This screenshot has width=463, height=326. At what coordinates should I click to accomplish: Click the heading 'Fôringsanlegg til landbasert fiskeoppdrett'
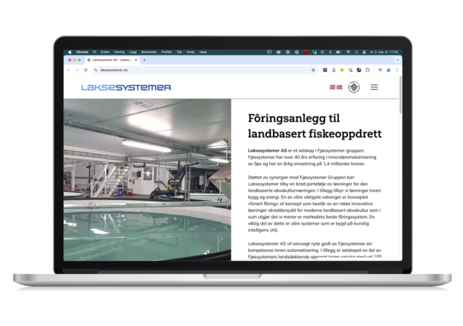pyautogui.click(x=315, y=126)
